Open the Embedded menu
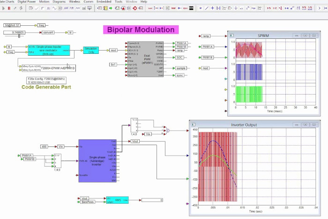This screenshot has width=328, height=219. (x=104, y=1)
